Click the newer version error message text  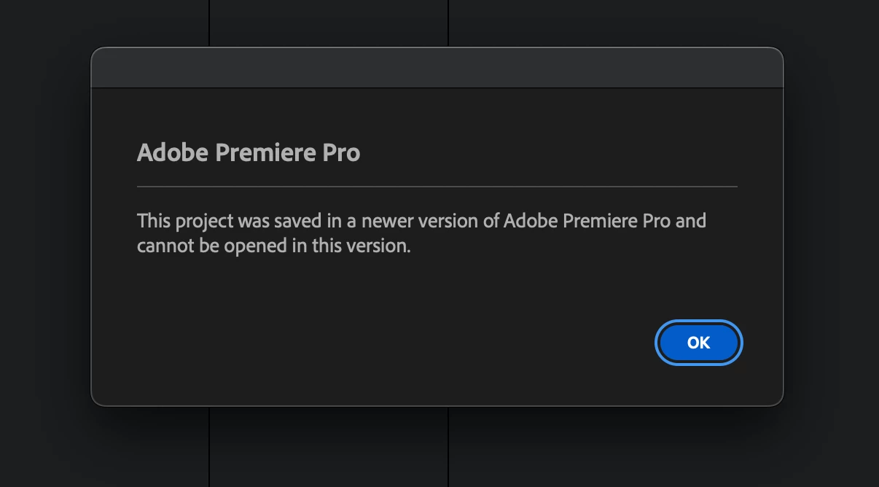pos(421,233)
